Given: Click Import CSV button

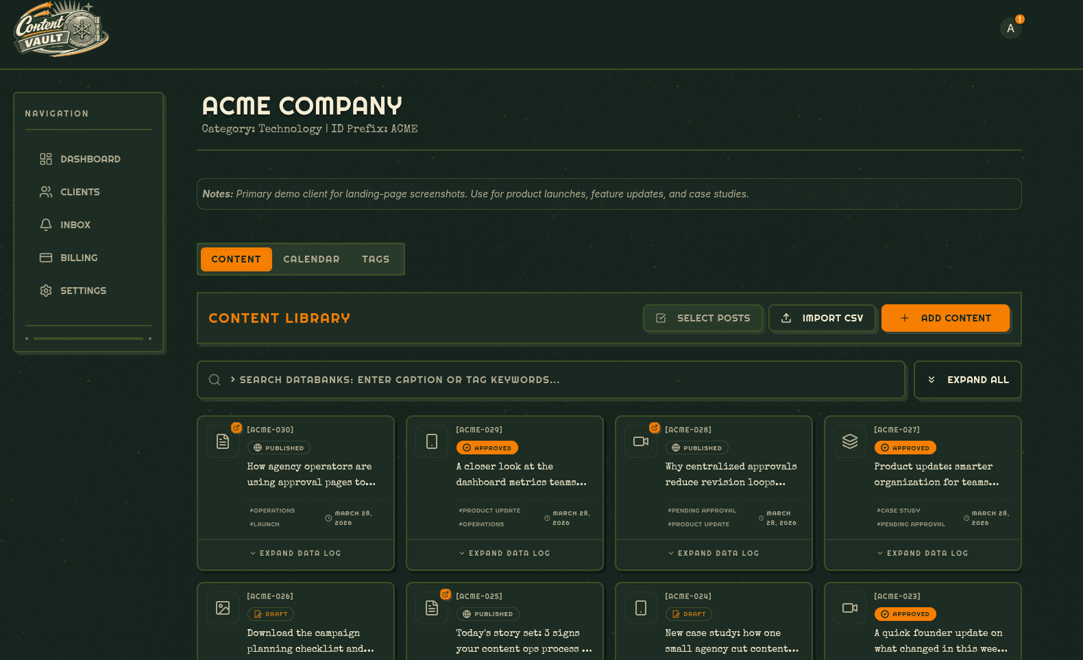Looking at the screenshot, I should coord(823,318).
